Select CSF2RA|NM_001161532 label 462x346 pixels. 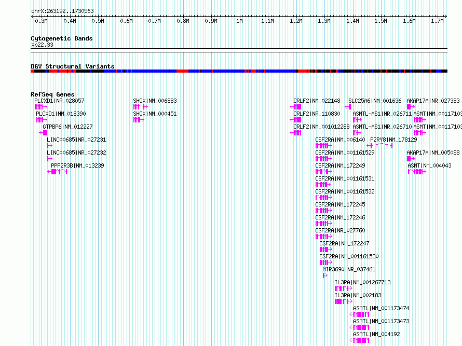pyautogui.click(x=345, y=191)
